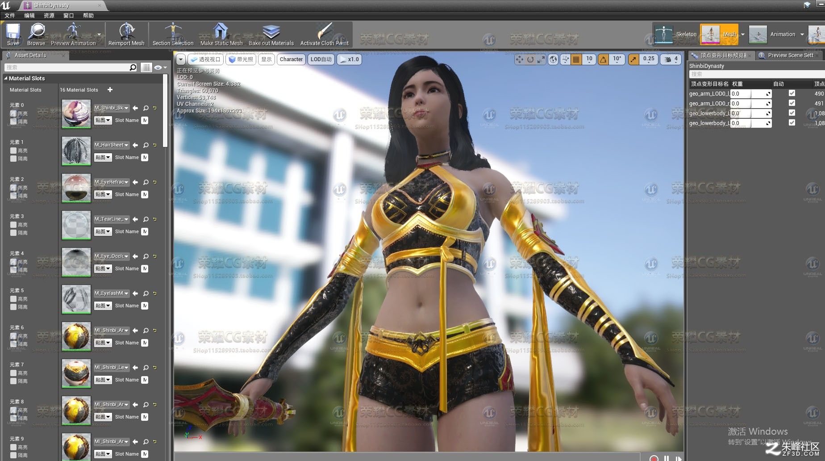Viewport: 825px width, 461px height.
Task: Select the translate gizmo icon in viewport
Action: pyautogui.click(x=519, y=59)
